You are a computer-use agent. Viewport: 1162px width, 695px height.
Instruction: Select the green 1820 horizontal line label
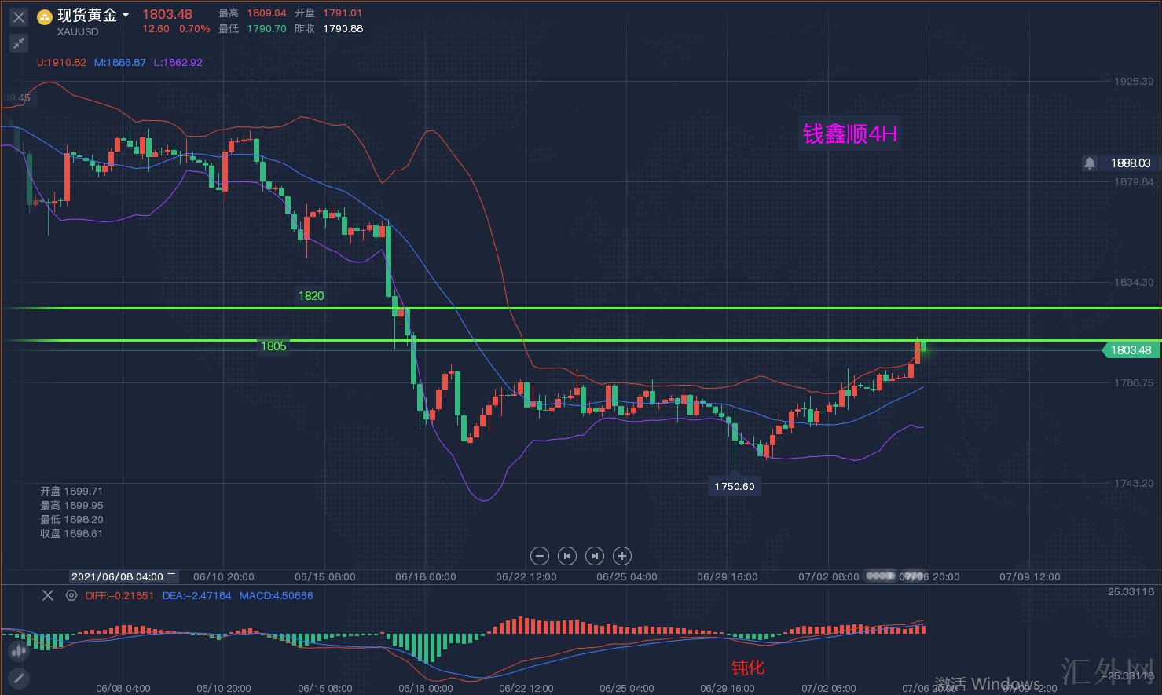pos(311,296)
